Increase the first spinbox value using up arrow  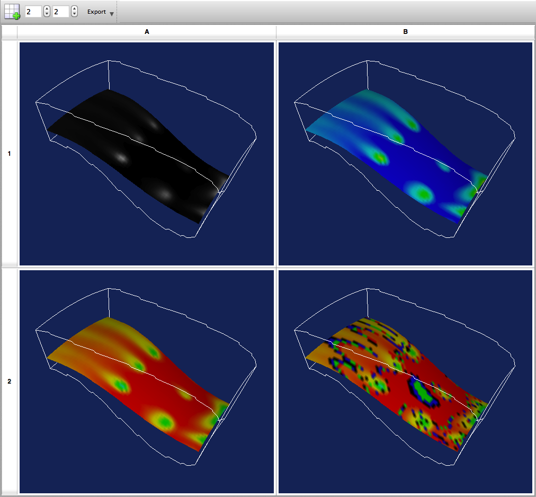point(47,8)
